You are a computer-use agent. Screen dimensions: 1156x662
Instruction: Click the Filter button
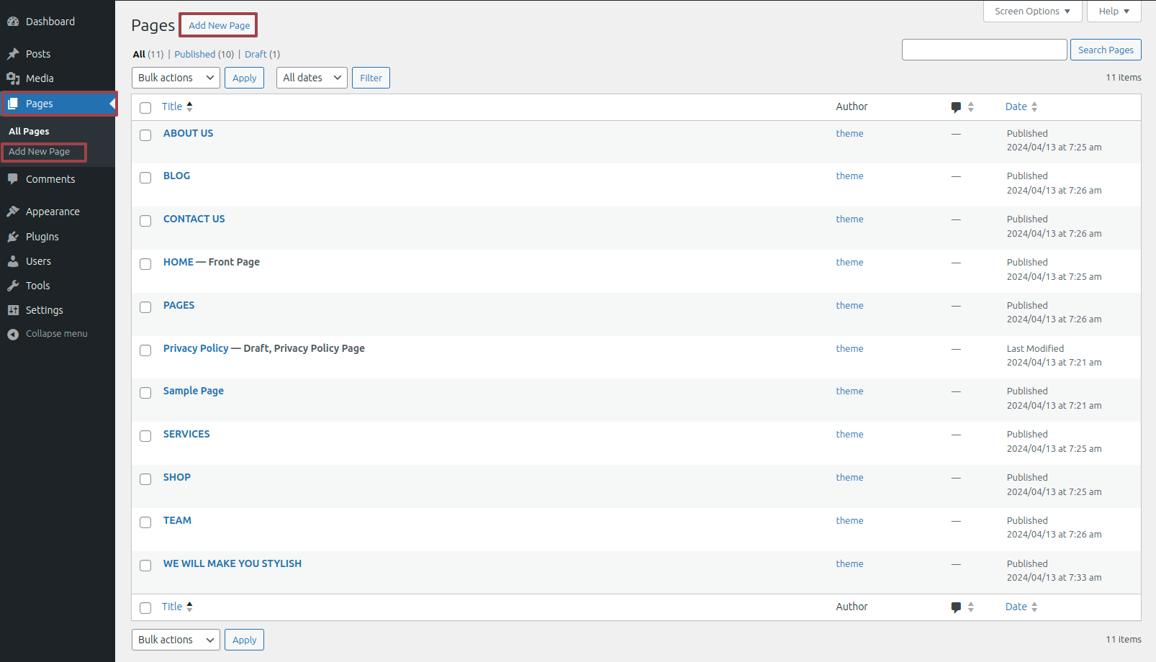371,78
